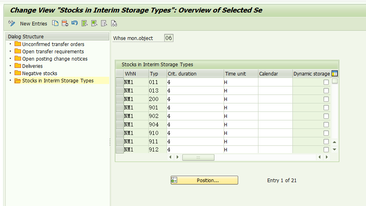Click Whse mon.object input field
The width and height of the screenshot is (366, 206).
(x=169, y=38)
